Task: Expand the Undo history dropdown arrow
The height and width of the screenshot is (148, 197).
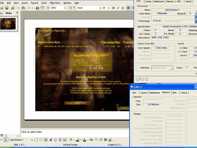Action: pyautogui.click(x=33, y=8)
